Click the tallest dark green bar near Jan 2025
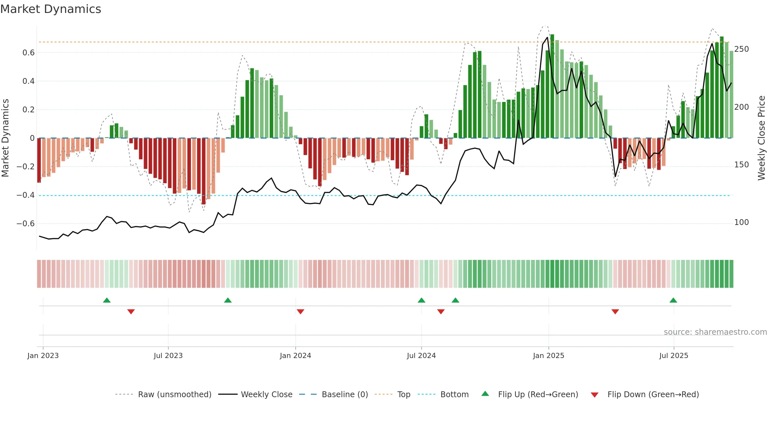778x437 pixels. pos(552,86)
